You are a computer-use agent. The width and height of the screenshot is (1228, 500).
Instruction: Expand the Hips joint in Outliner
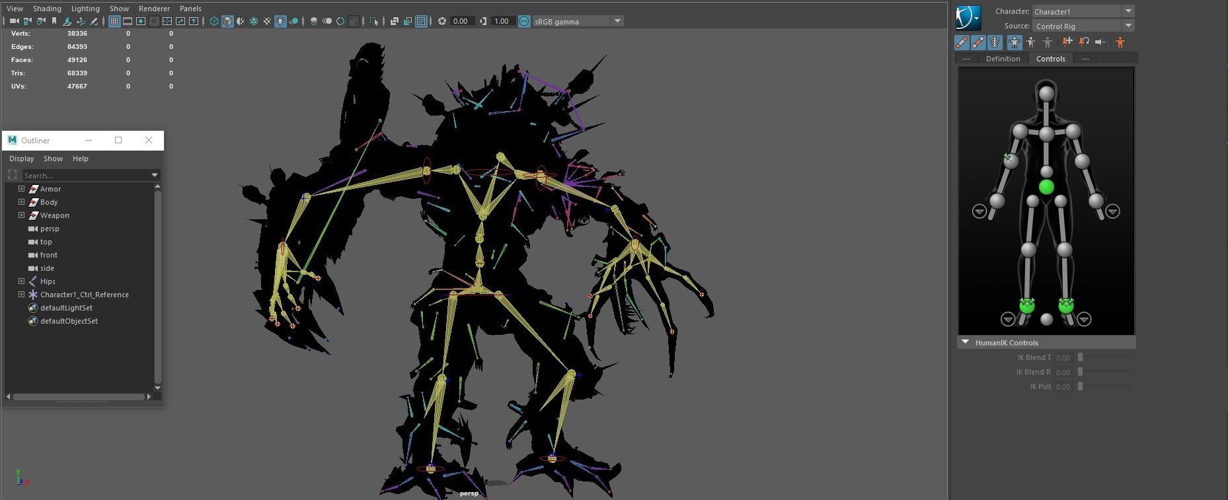tap(21, 281)
